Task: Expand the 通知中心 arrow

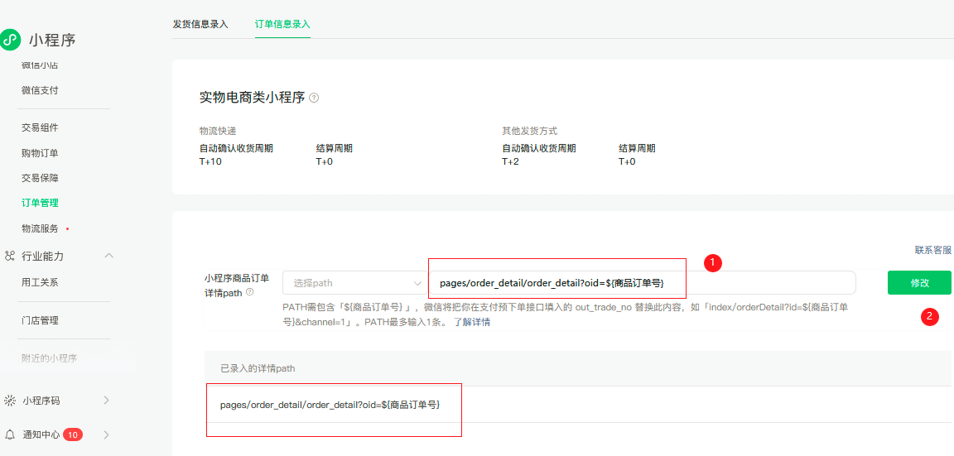Action: (107, 434)
